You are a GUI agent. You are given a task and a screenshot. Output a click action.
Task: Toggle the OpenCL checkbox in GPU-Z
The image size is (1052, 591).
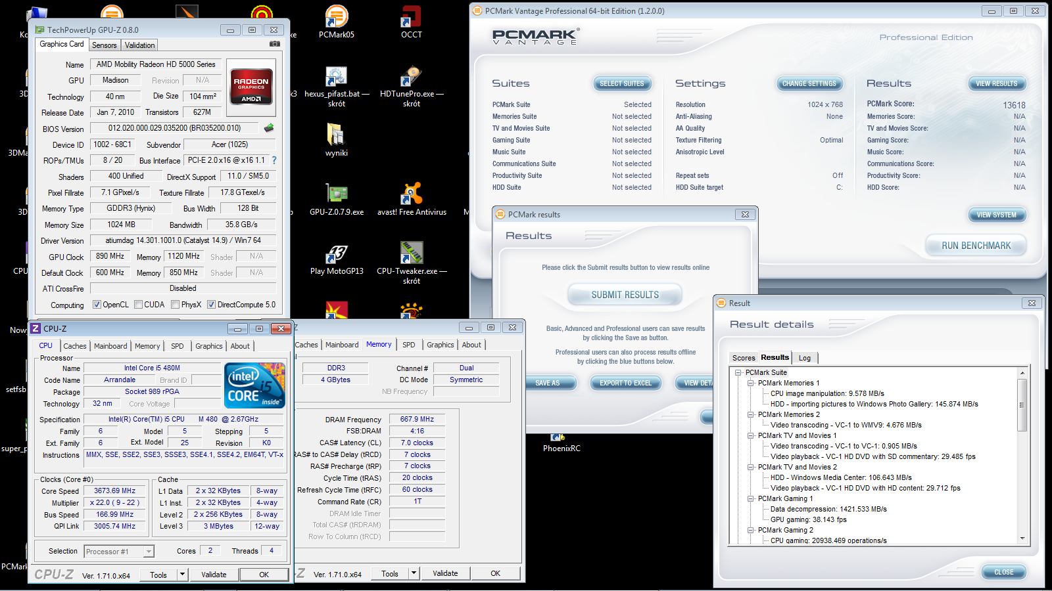click(x=97, y=305)
